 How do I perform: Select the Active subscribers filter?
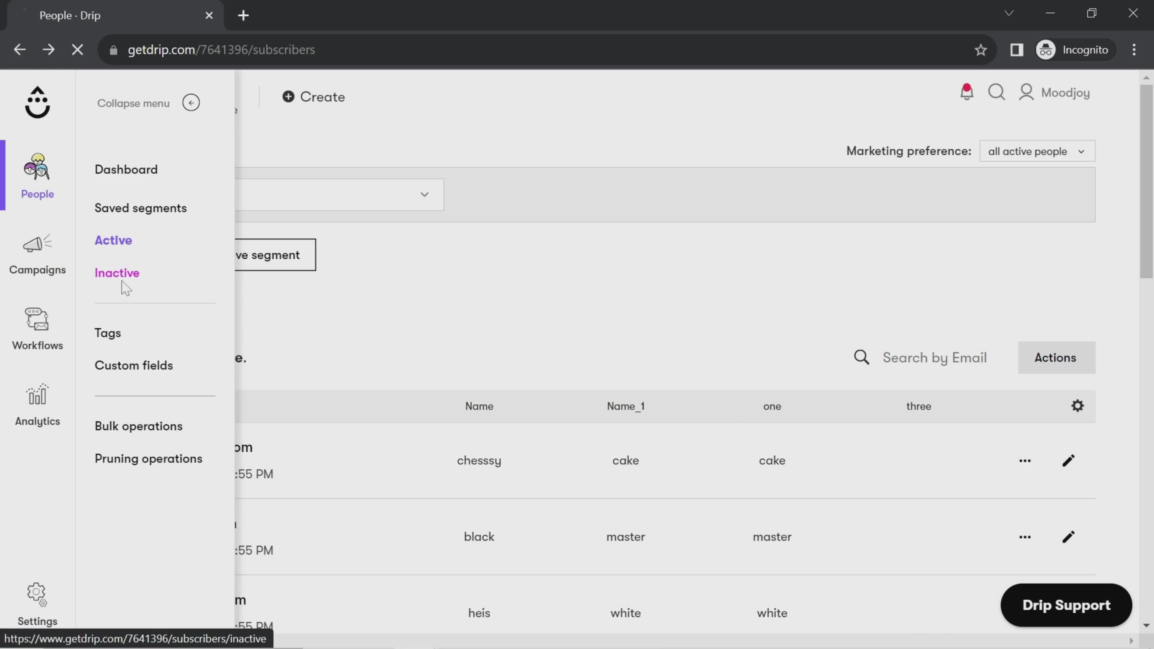click(113, 240)
